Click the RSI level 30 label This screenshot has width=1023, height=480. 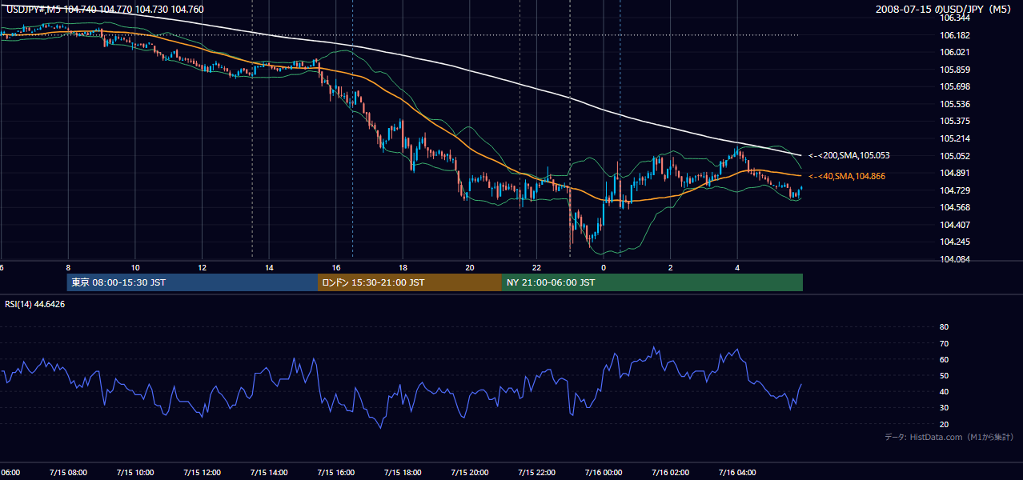click(944, 407)
